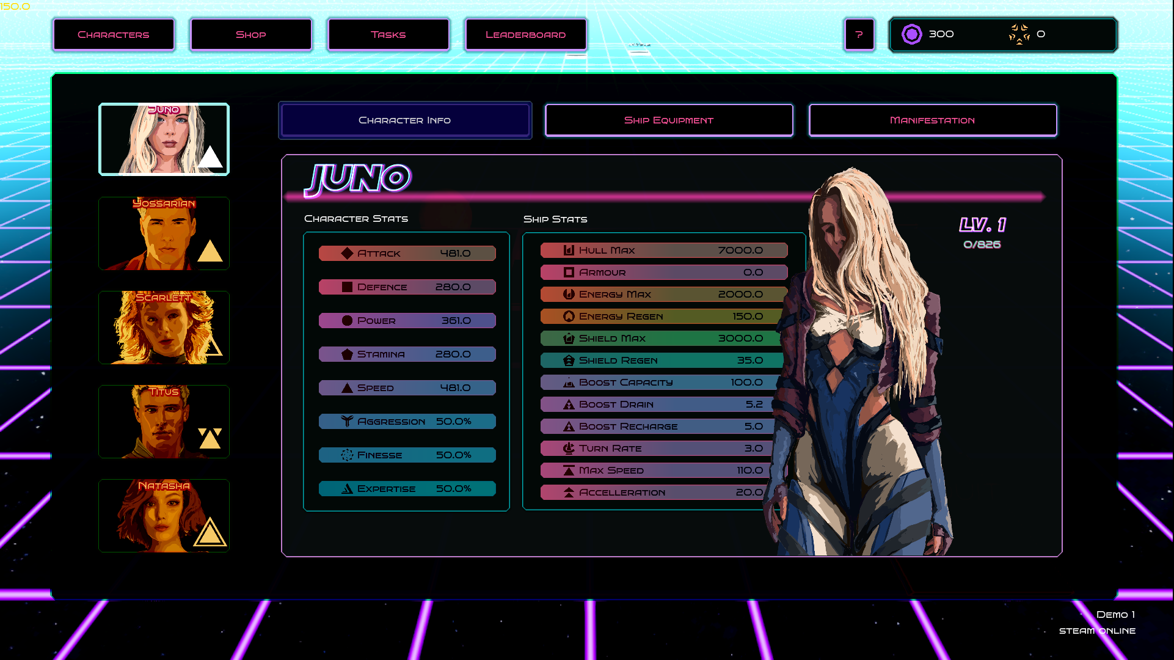Click the shard currency icon beside 0
Image resolution: width=1174 pixels, height=660 pixels.
[x=1019, y=34]
